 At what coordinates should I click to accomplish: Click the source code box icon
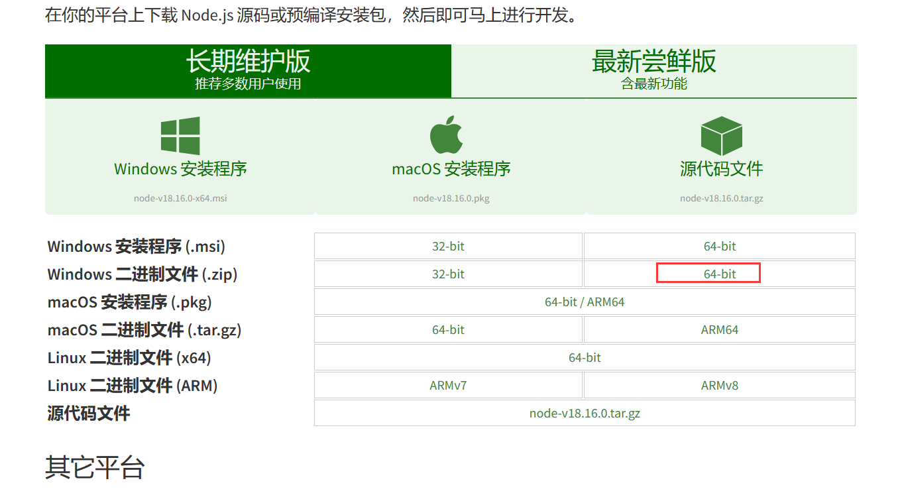coord(721,136)
